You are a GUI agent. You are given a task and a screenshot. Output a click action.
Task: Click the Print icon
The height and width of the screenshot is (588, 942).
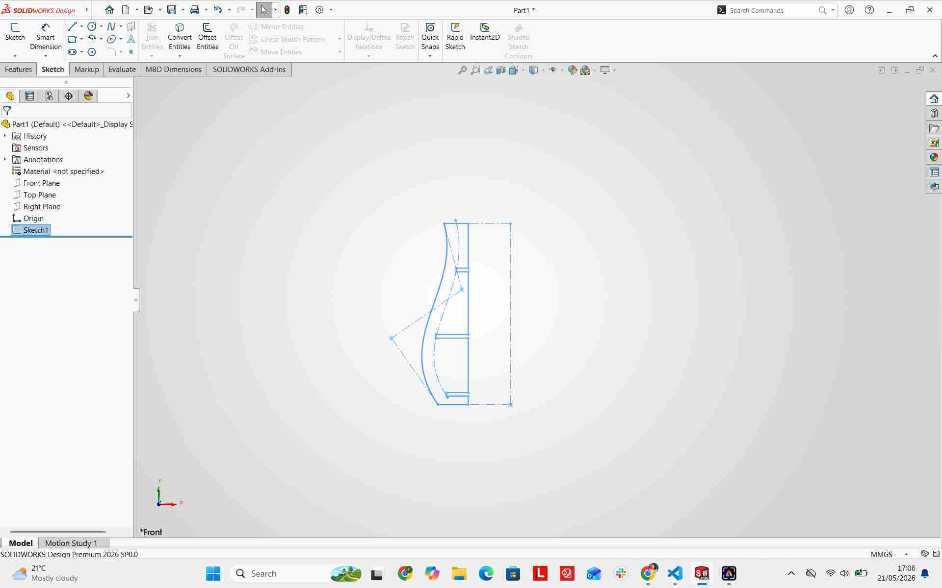(x=195, y=10)
